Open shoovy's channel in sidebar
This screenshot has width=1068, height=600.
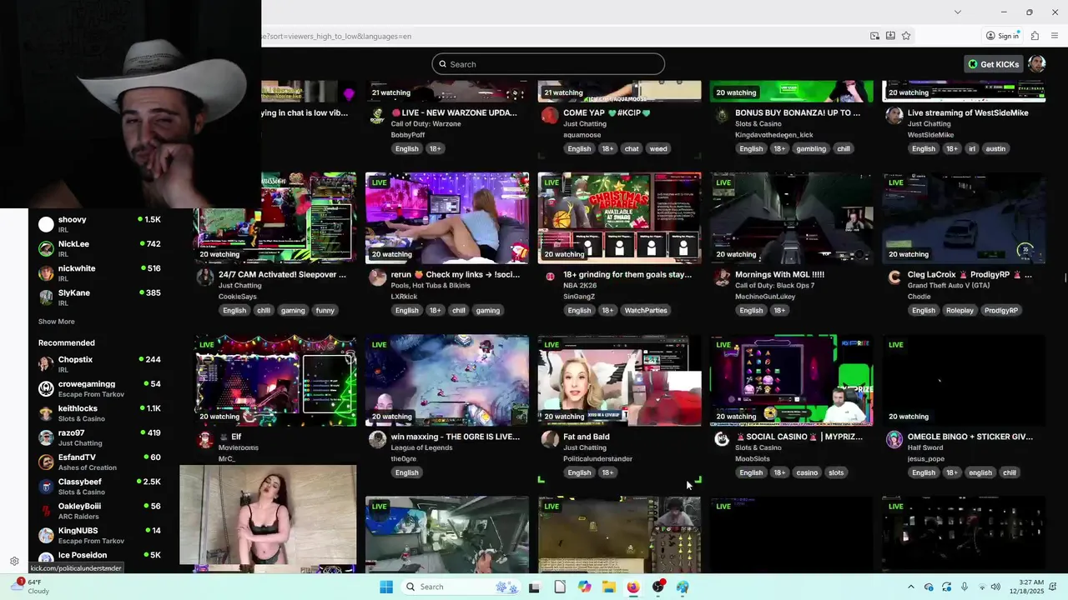coord(99,224)
